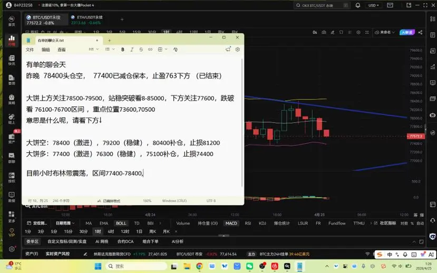
Task: Enable the Fundflow sub-indicator
Action: tap(337, 223)
